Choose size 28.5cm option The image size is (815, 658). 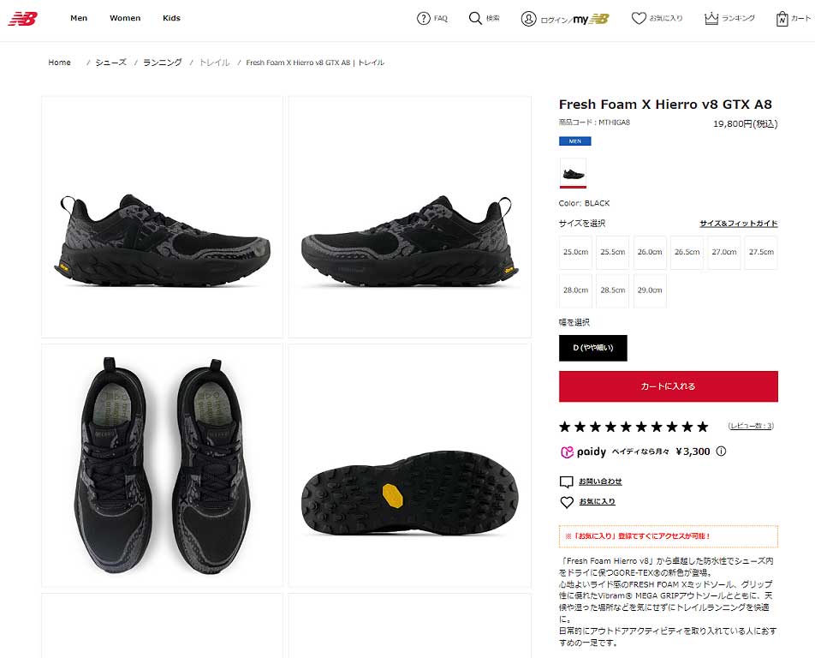(612, 290)
